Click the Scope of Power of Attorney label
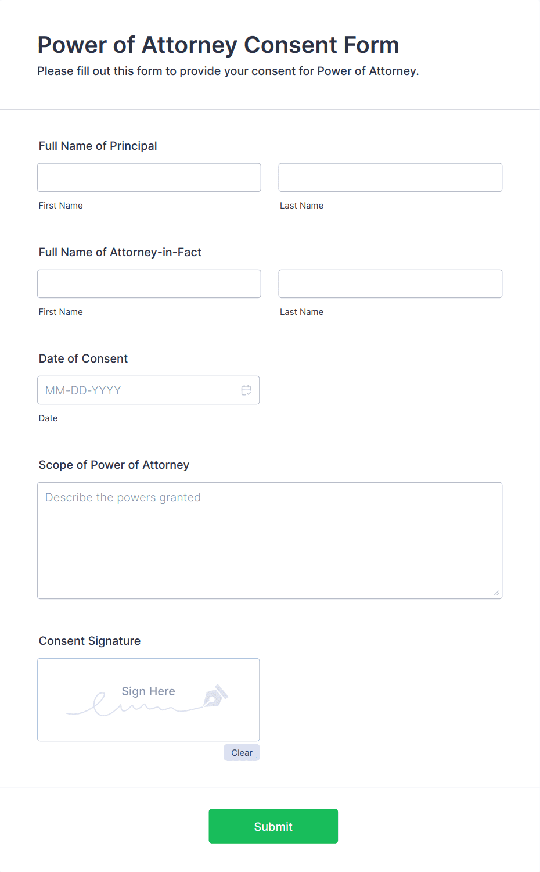Screen dimensions: 540x872 coord(114,465)
